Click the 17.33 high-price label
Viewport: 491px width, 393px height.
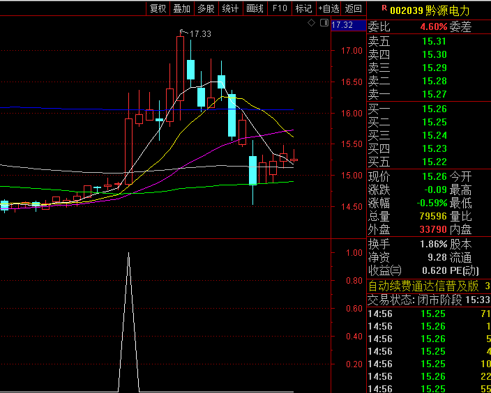pyautogui.click(x=200, y=33)
